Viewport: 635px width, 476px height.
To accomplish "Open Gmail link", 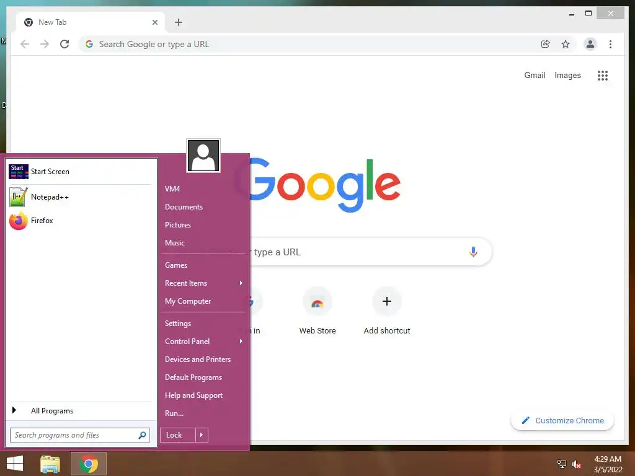I will [x=535, y=75].
